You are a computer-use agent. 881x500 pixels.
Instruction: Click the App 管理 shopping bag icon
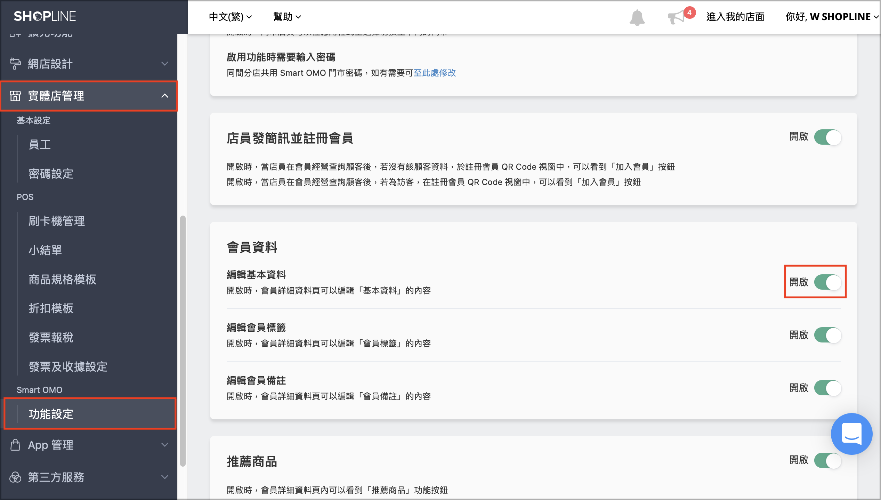coord(15,445)
